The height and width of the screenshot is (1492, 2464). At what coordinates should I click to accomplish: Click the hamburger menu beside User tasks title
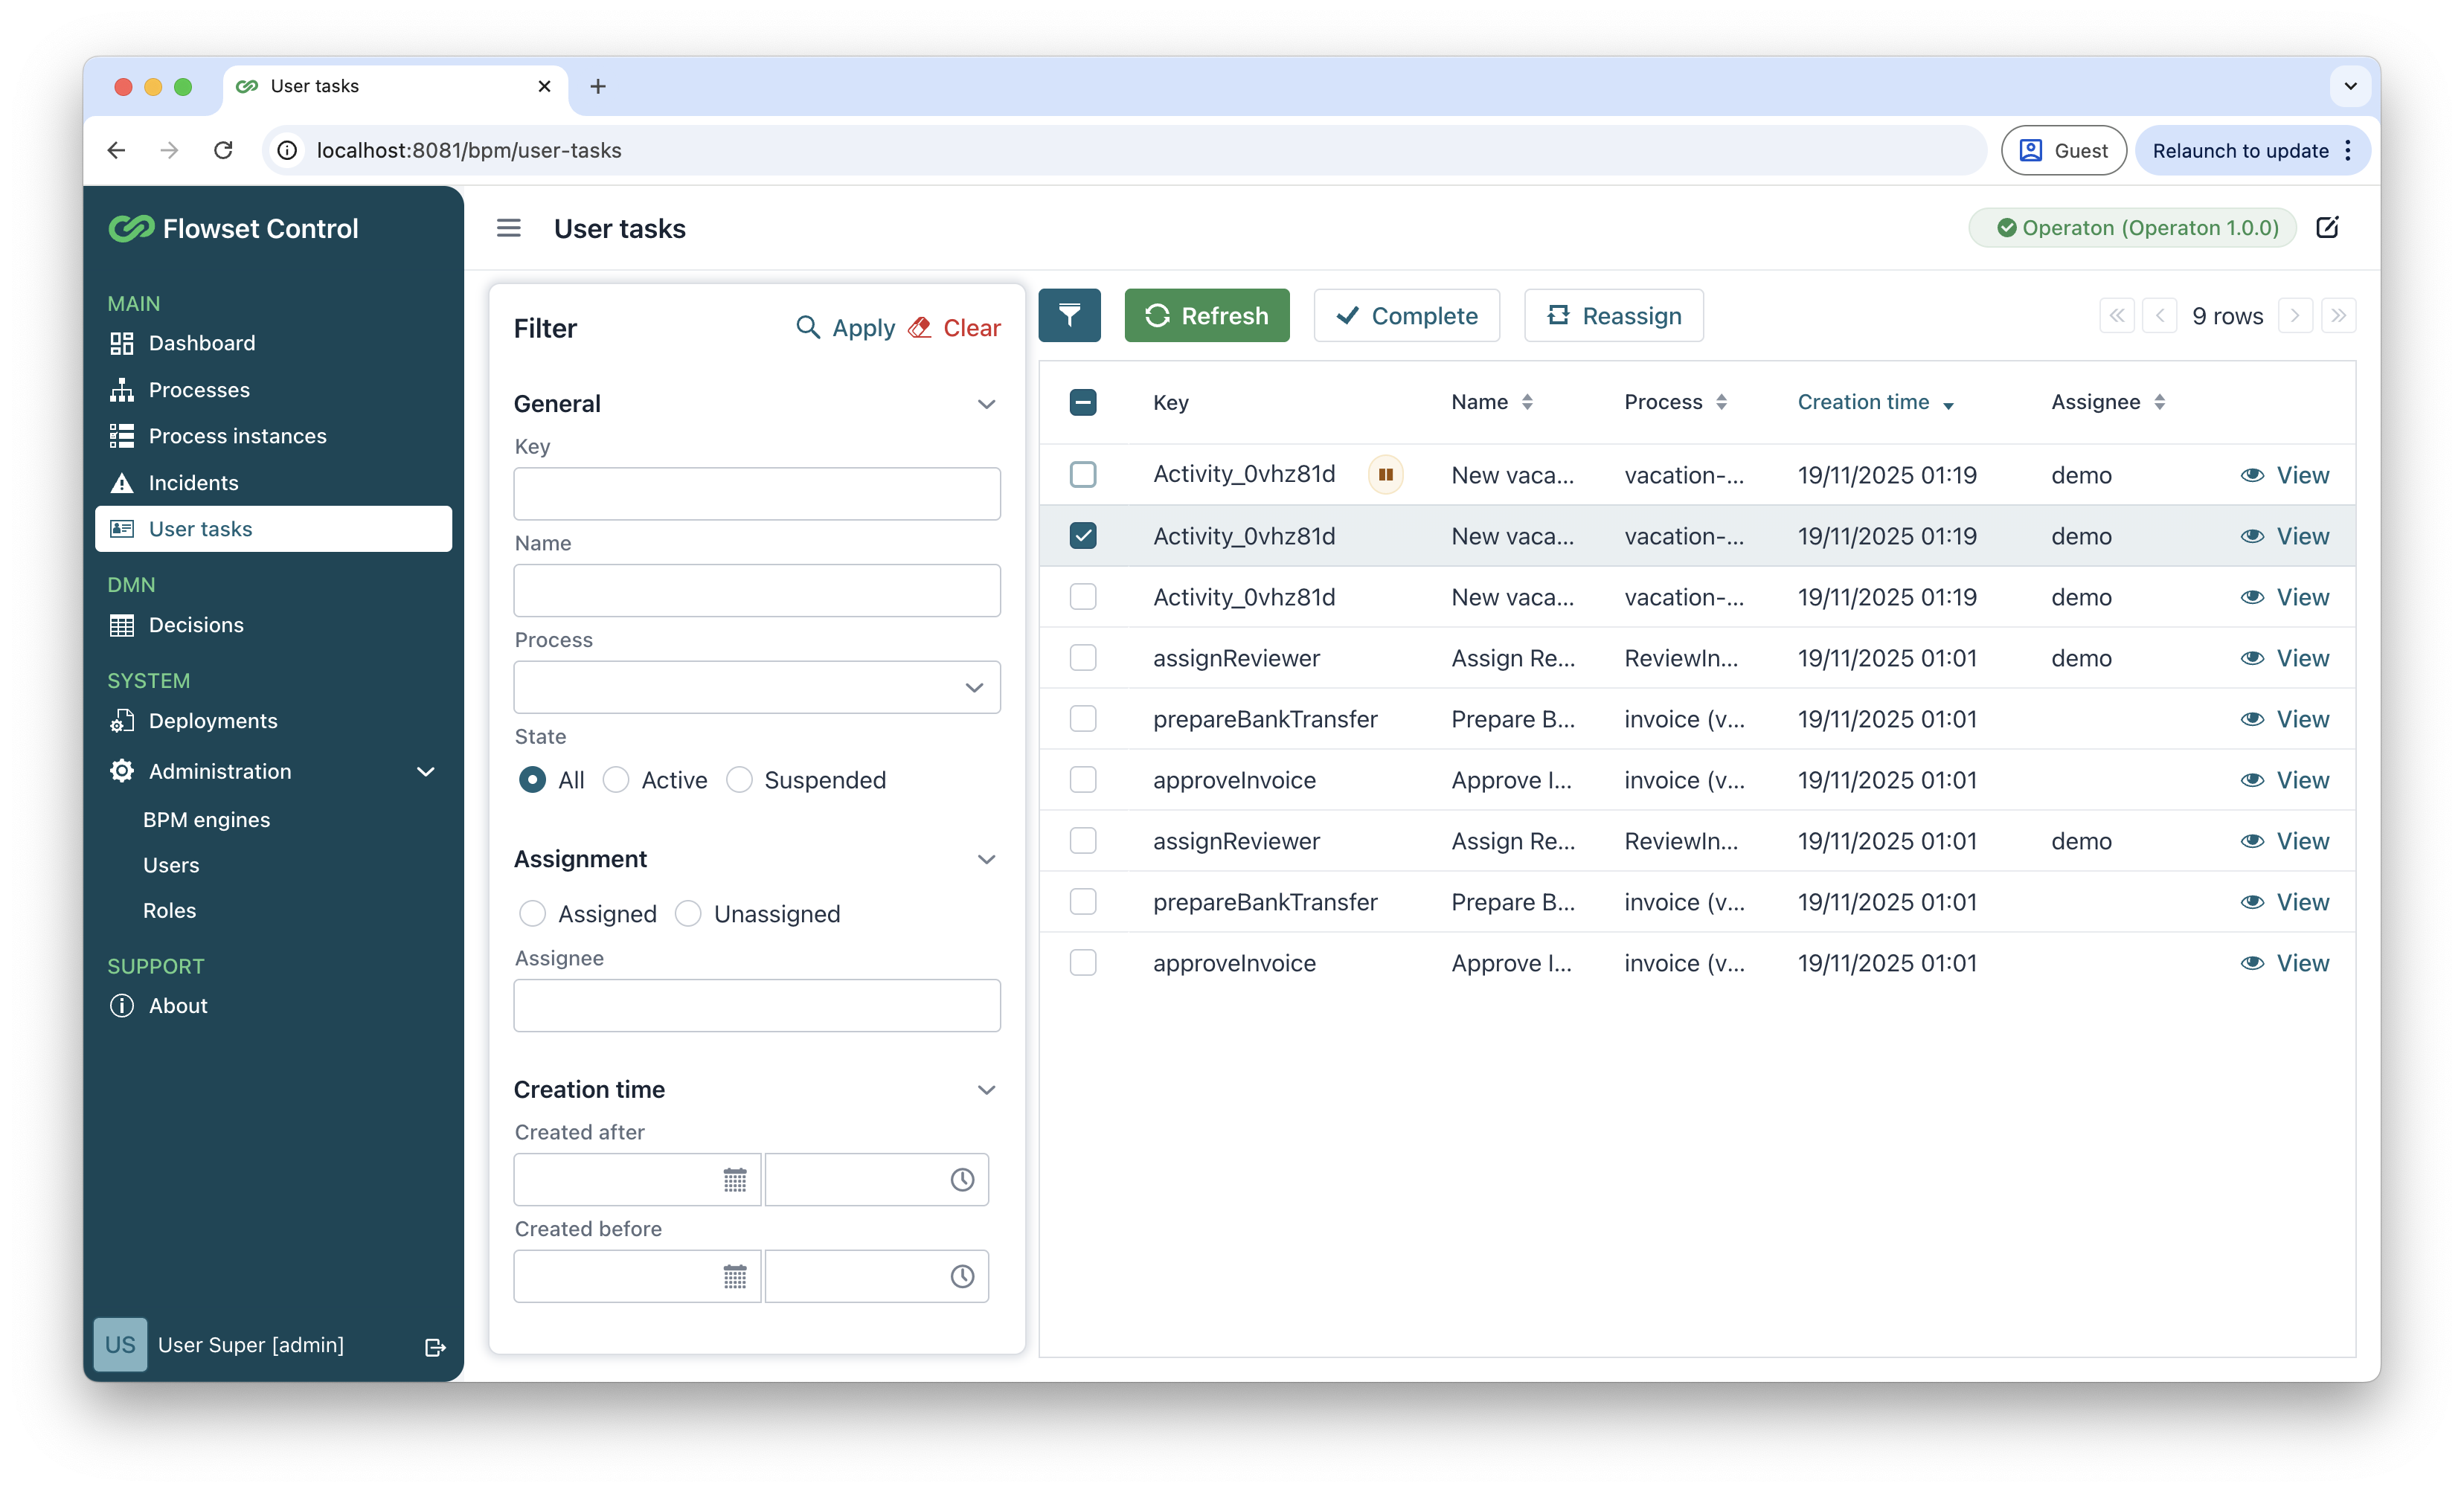tap(508, 227)
